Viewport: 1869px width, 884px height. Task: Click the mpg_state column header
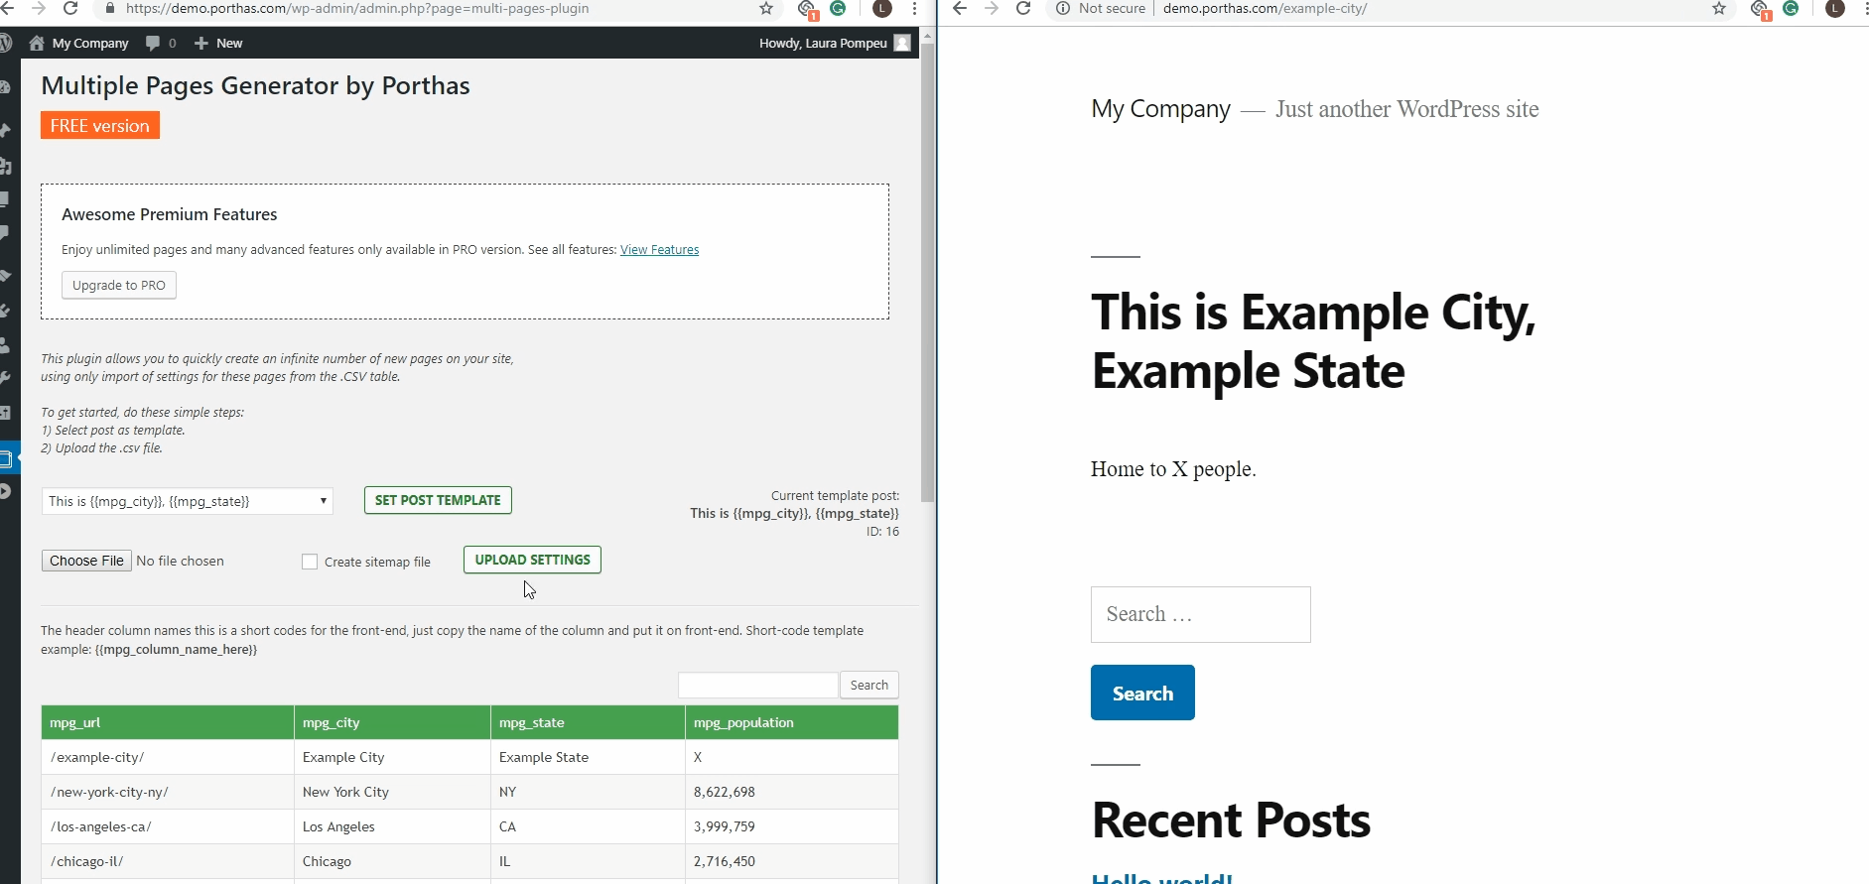click(x=588, y=722)
